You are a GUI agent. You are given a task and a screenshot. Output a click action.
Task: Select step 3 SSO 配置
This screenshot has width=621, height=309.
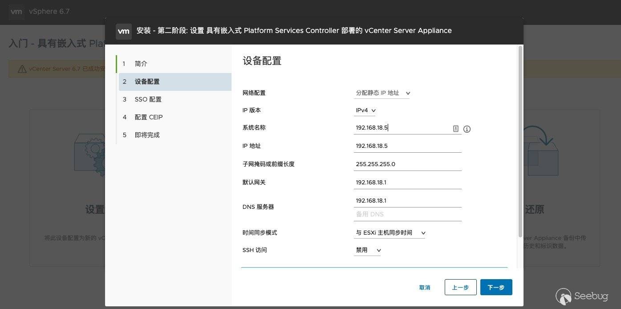pyautogui.click(x=148, y=99)
